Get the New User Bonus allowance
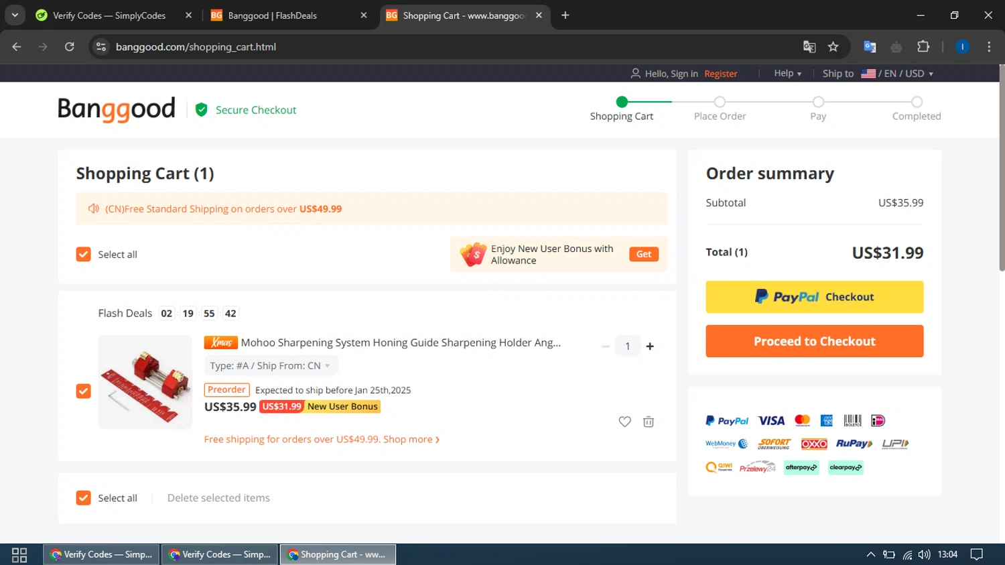Image resolution: width=1005 pixels, height=565 pixels. point(644,254)
